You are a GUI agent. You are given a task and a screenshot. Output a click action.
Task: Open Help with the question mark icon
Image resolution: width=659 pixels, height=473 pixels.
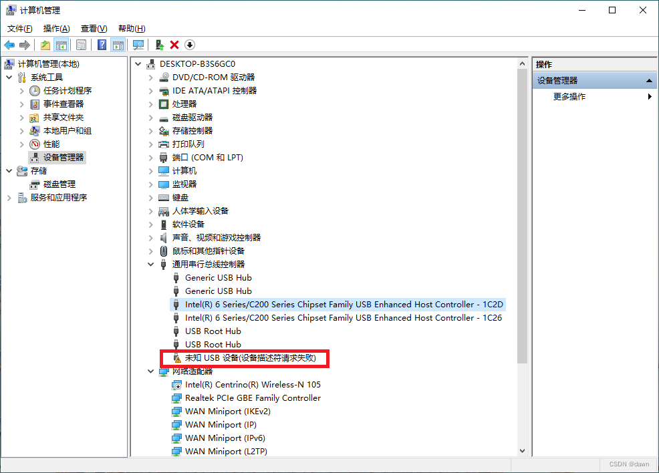tap(102, 45)
